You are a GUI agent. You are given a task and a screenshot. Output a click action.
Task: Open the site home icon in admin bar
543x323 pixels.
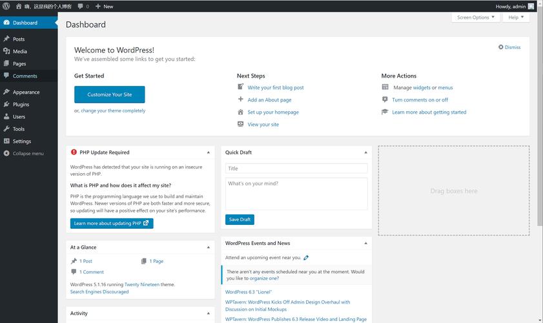pyautogui.click(x=19, y=6)
